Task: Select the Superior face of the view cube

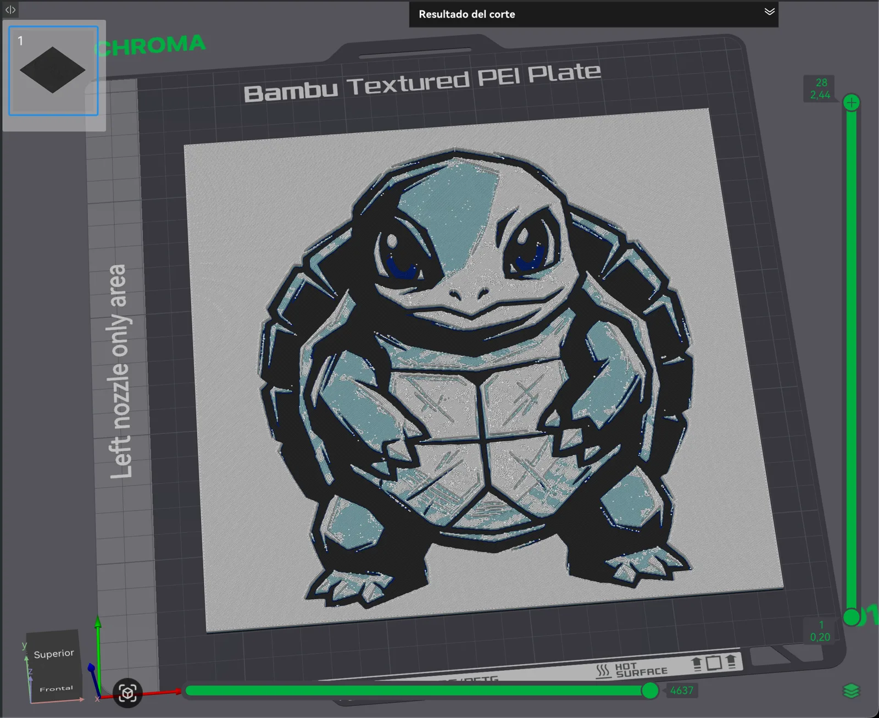Action: pos(54,654)
